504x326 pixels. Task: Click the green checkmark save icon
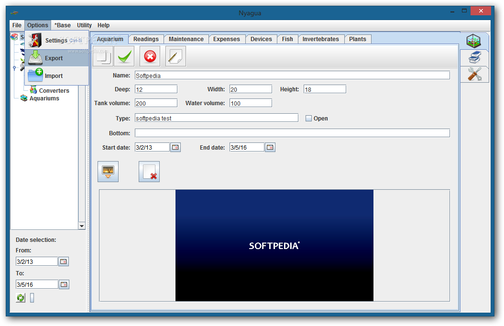[x=124, y=56]
